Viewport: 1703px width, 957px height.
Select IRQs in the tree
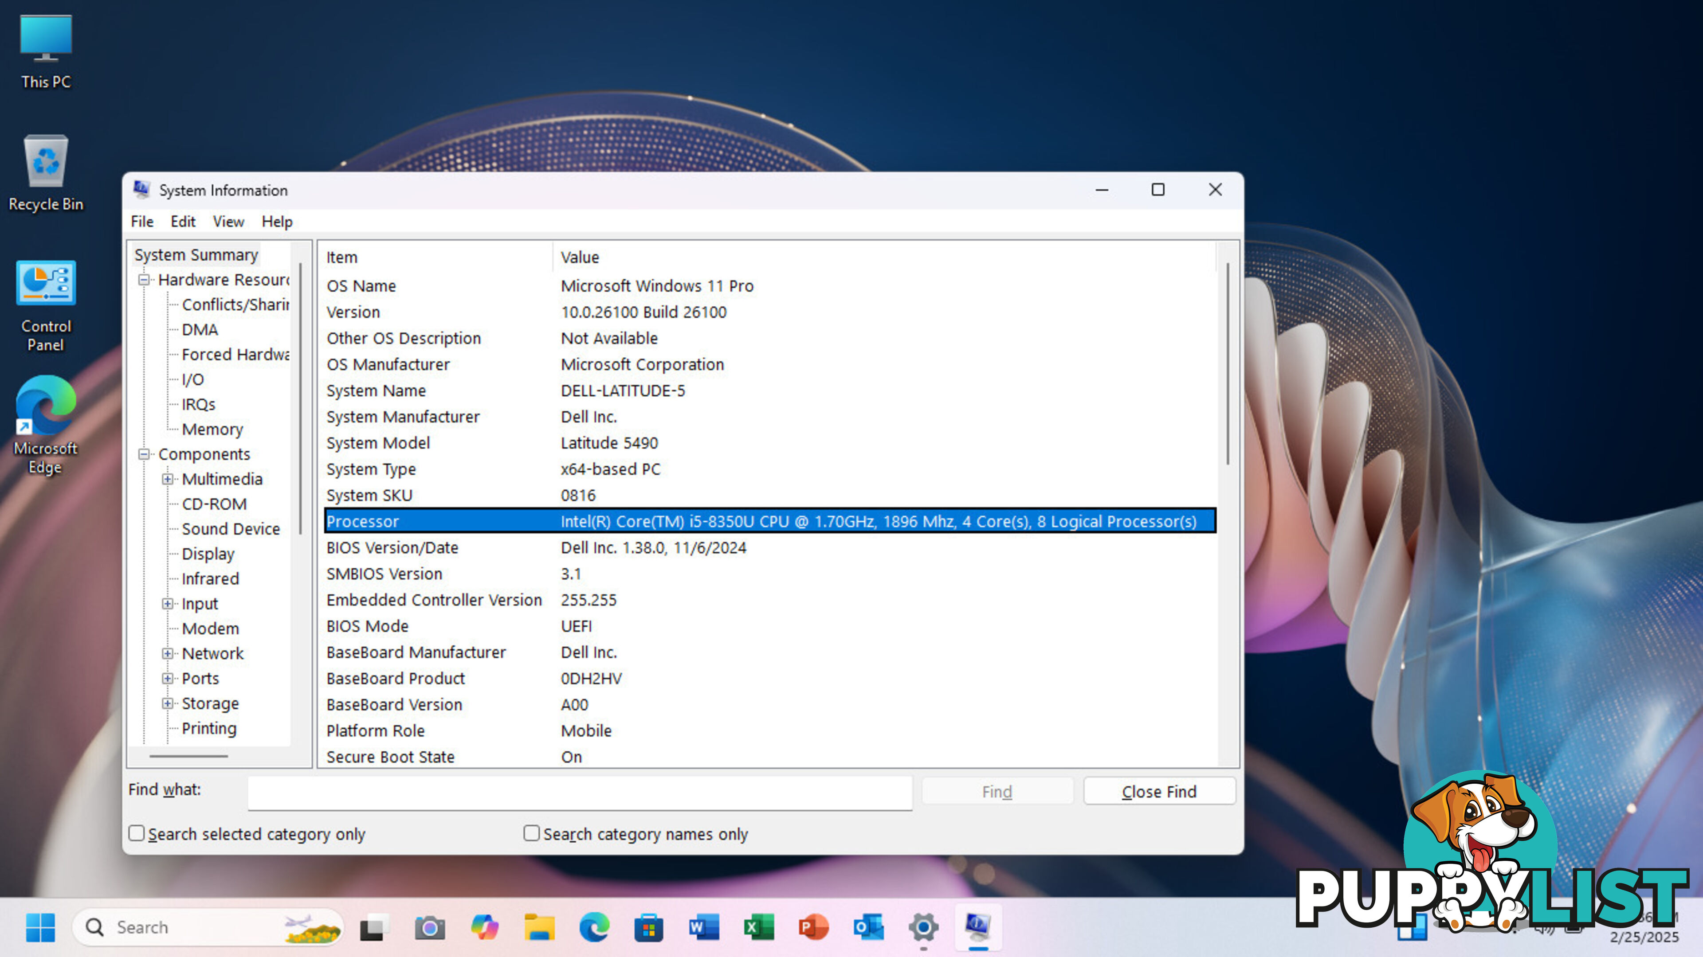(198, 405)
